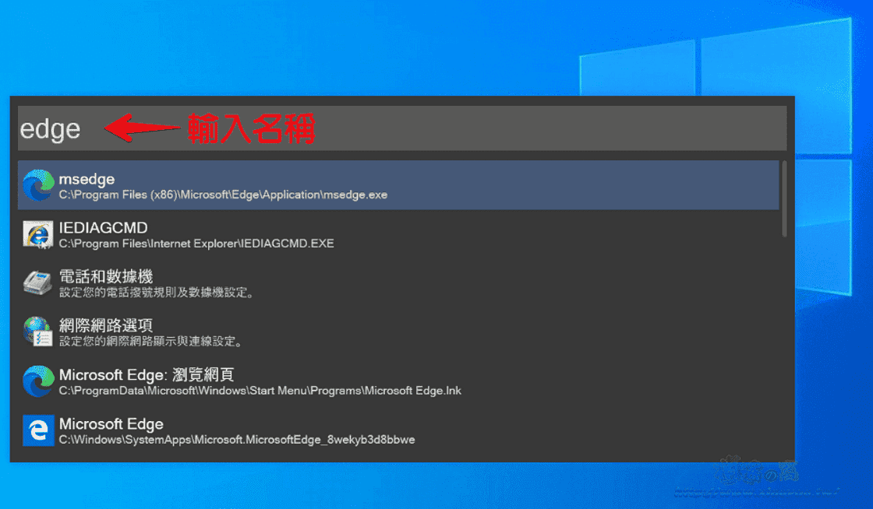This screenshot has width=873, height=509.
Task: Click the IEDIAGCMD.EXE path text
Action: 196,244
